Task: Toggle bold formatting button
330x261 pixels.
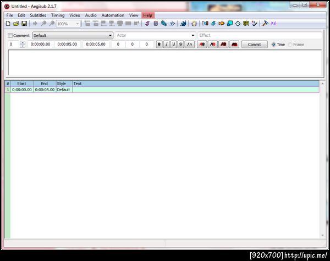Action: pyautogui.click(x=159, y=45)
